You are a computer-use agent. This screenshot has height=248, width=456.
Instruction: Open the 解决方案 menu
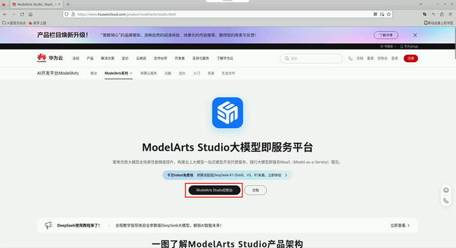[x=108, y=58]
